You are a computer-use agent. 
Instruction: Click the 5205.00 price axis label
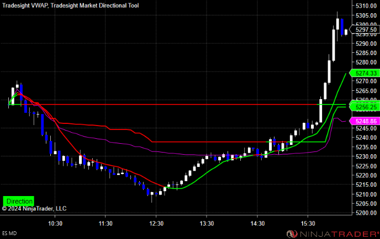[366, 204]
